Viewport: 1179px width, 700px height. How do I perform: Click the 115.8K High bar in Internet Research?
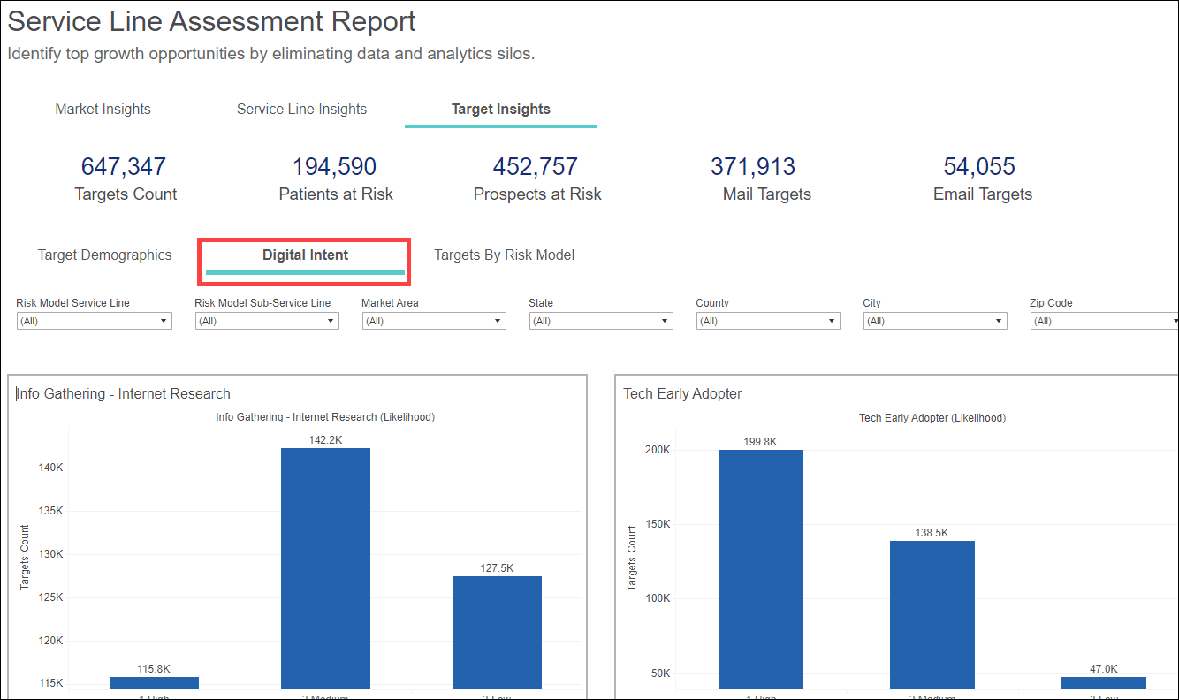pos(154,682)
